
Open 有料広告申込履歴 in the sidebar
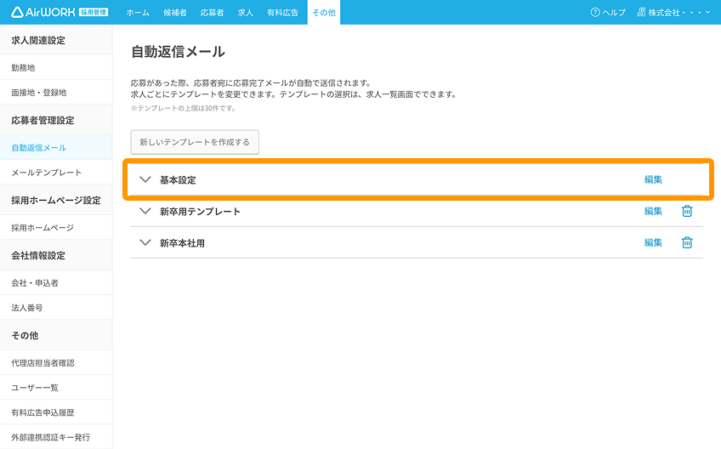56,412
